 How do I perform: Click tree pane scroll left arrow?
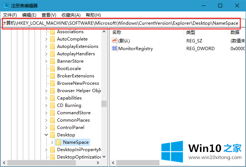(x=4, y=163)
